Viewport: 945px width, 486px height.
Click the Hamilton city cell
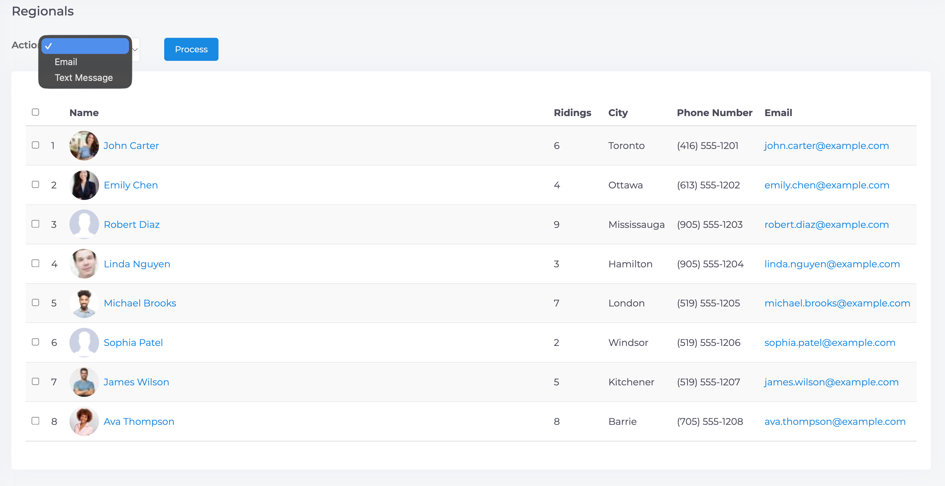(x=630, y=264)
